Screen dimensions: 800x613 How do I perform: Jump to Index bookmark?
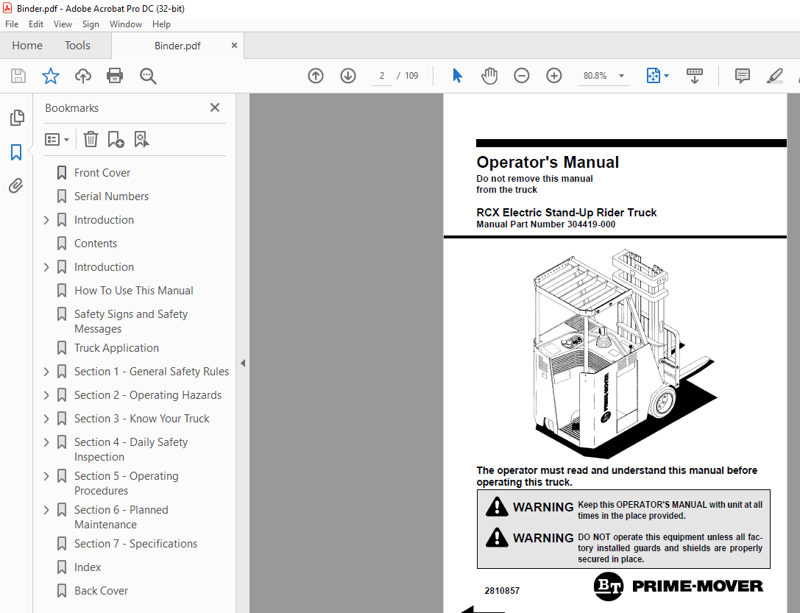(88, 567)
